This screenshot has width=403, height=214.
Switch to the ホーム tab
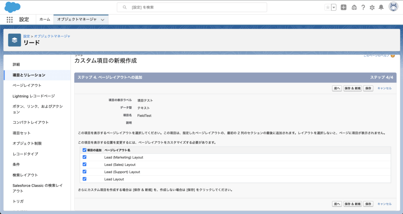click(45, 20)
